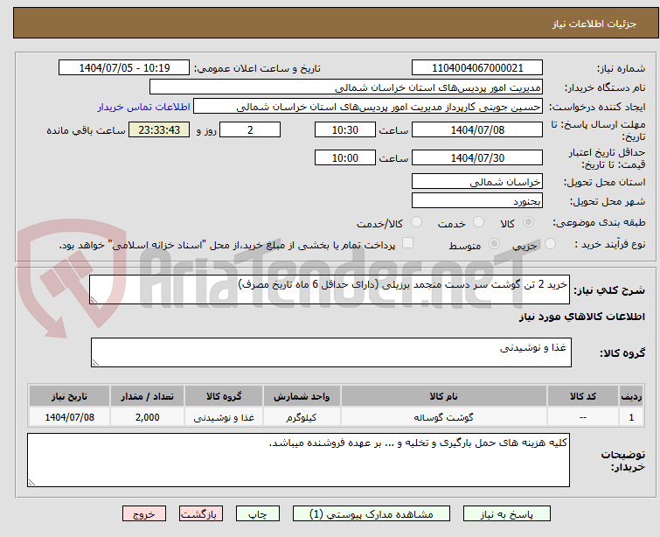Click the general description شرح کلی نیاز textarea
660x537 pixels.
[330, 289]
